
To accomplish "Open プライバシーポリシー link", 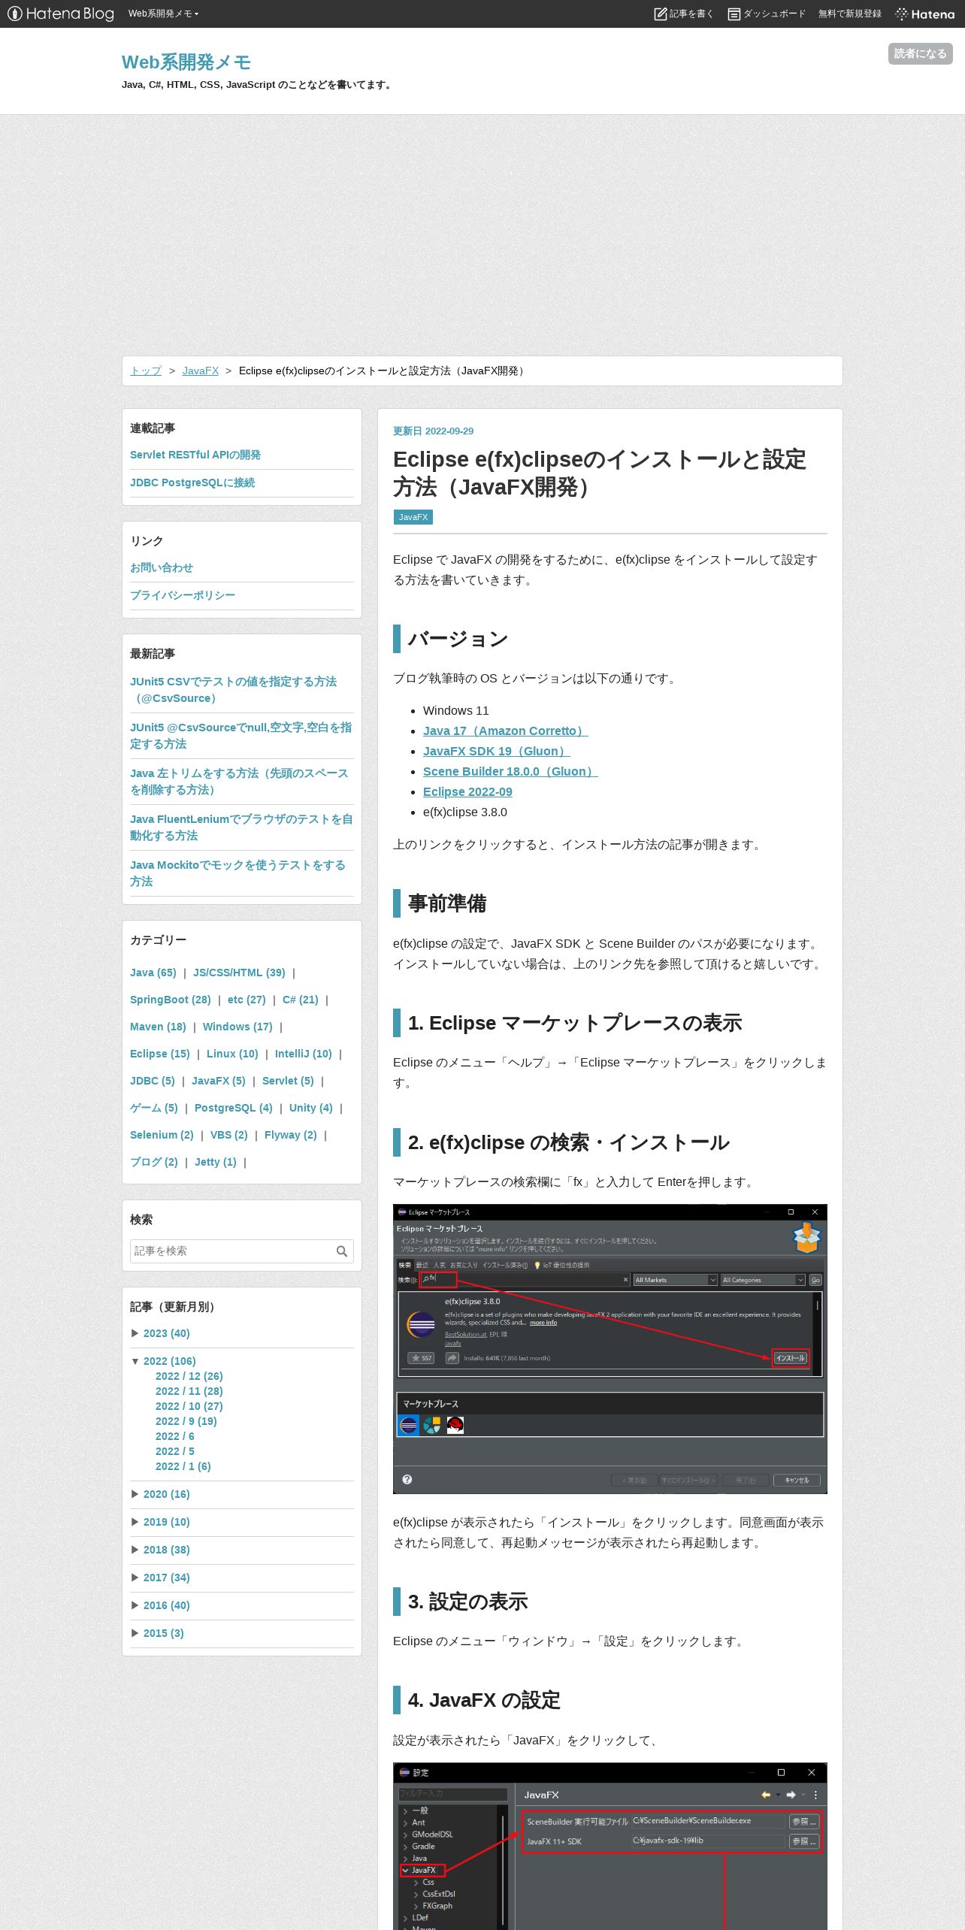I will tap(183, 595).
